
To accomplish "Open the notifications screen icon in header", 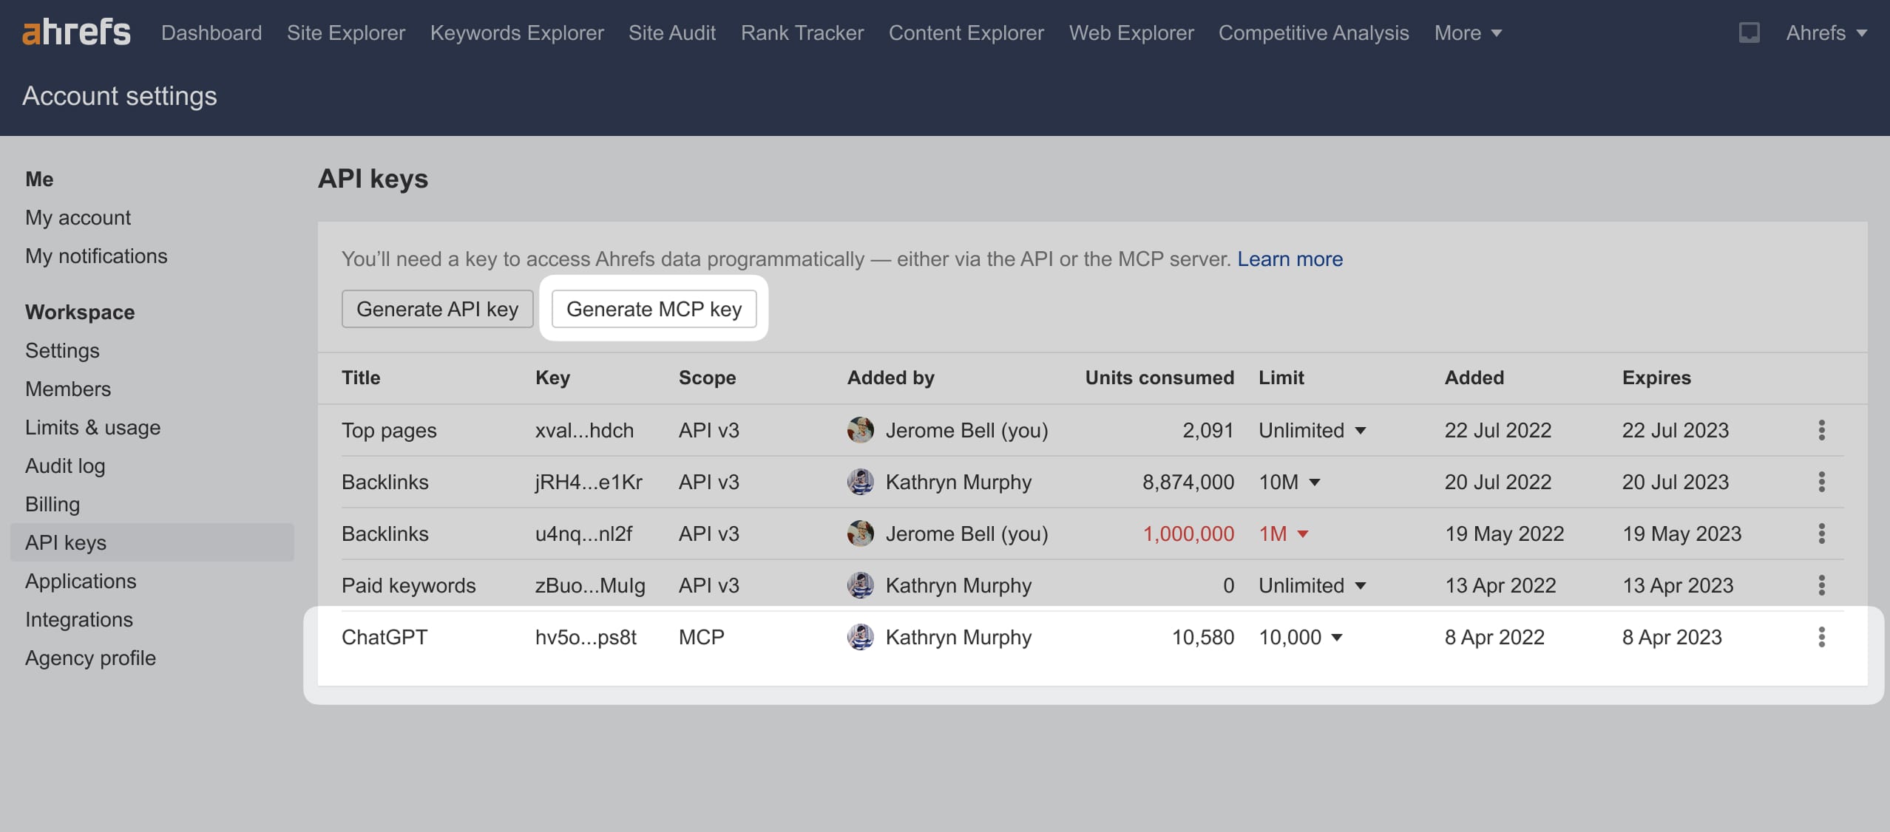I will click(1749, 33).
